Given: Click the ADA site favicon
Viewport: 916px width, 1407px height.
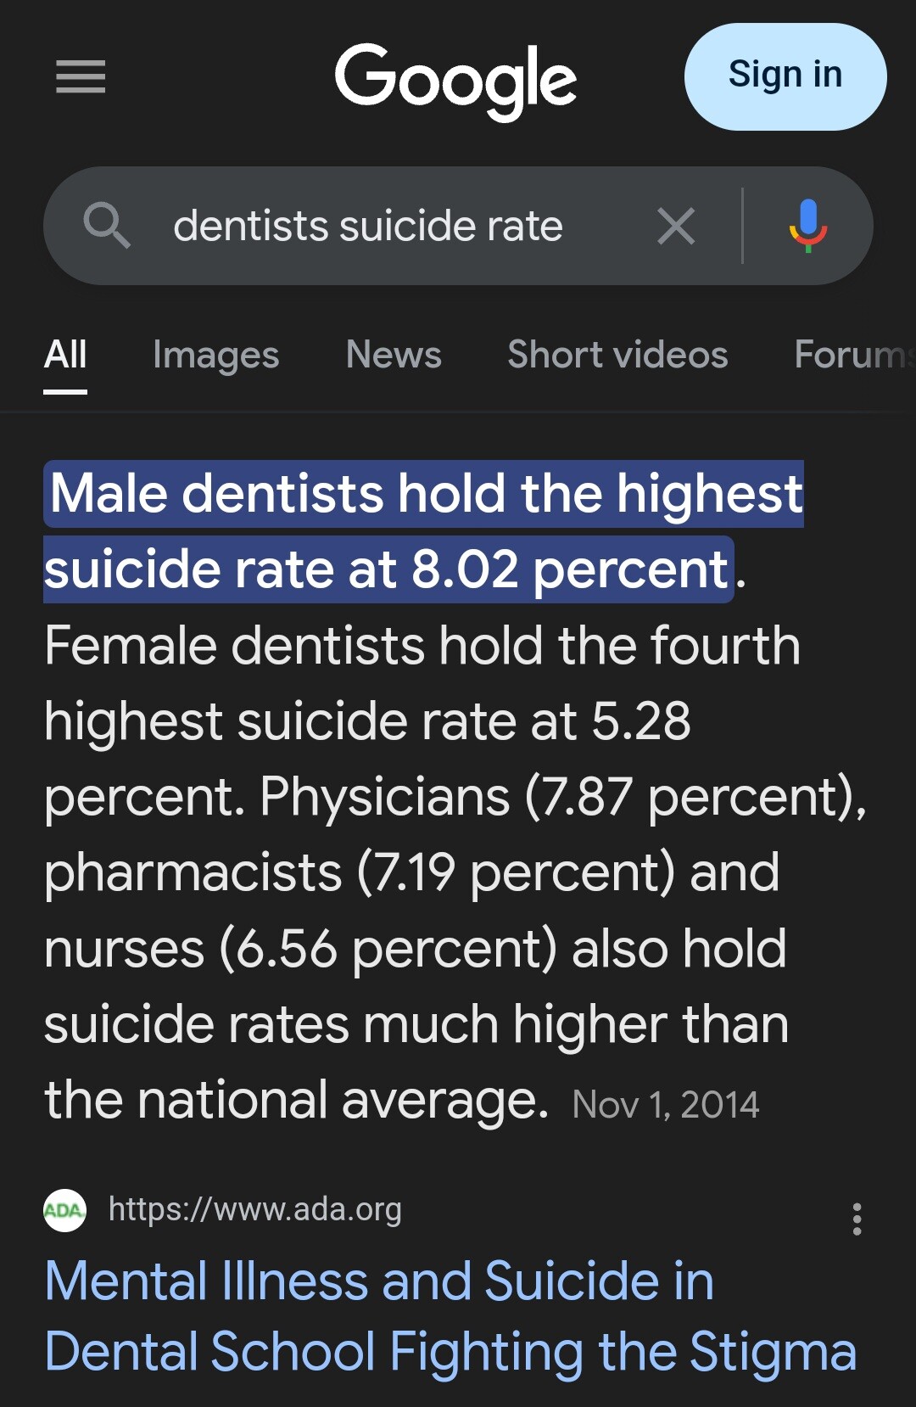Looking at the screenshot, I should tap(65, 1211).
